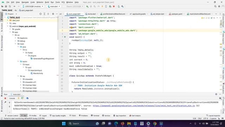Click the warnings count indicator in editor
The height and width of the screenshot is (127, 225).
203,18
